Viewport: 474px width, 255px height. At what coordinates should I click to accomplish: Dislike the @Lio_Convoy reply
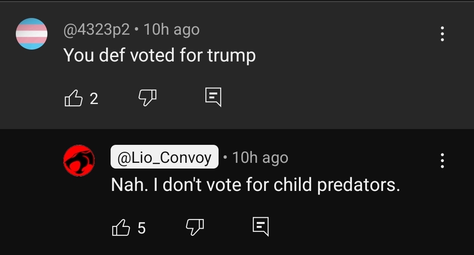click(195, 227)
